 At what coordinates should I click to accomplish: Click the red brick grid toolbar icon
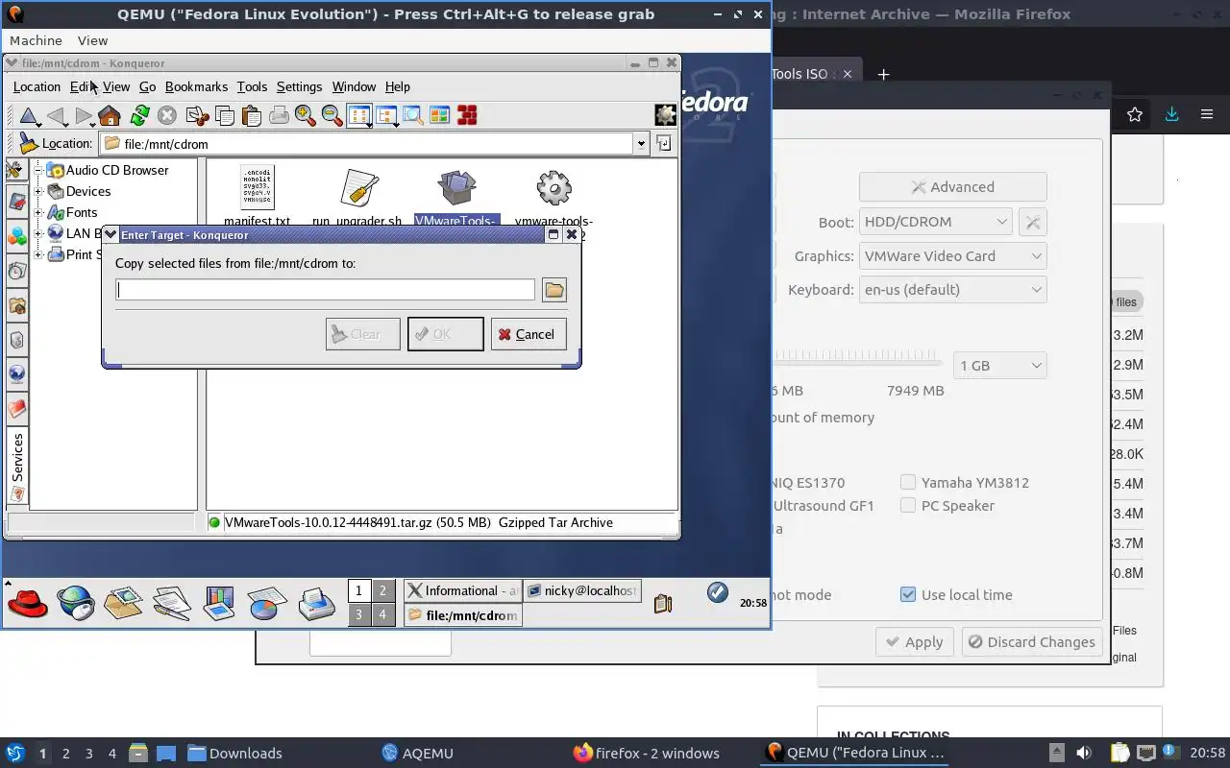[x=467, y=116]
